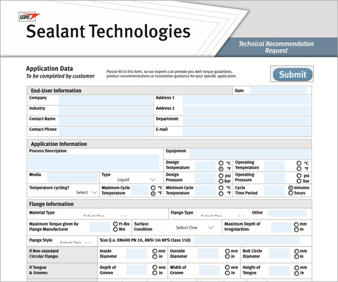Click the Inside Diameter value field
The width and height of the screenshot is (338, 282).
136,254
